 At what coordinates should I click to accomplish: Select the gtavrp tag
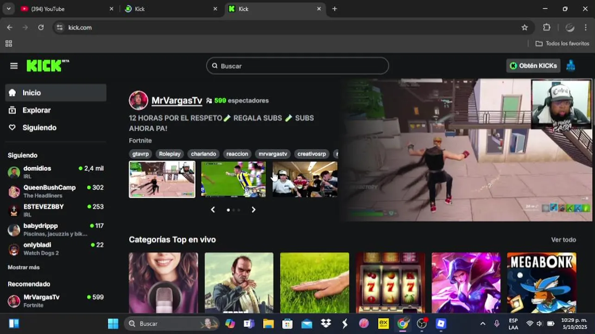140,154
